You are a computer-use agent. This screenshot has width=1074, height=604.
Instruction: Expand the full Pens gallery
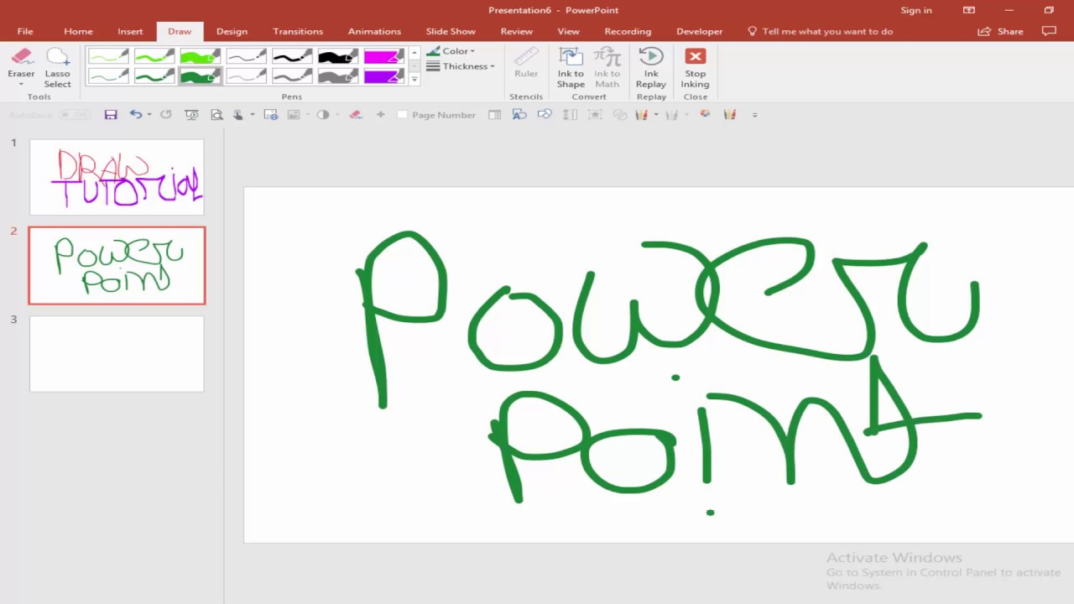click(414, 79)
